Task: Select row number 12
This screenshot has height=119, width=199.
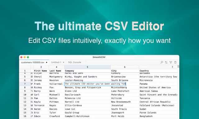Action: tap(25, 102)
